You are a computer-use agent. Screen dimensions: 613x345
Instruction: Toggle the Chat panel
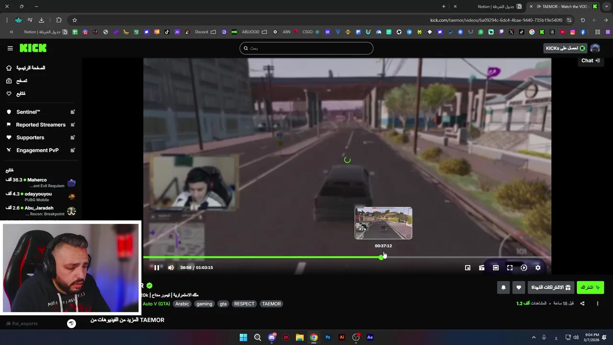590,60
